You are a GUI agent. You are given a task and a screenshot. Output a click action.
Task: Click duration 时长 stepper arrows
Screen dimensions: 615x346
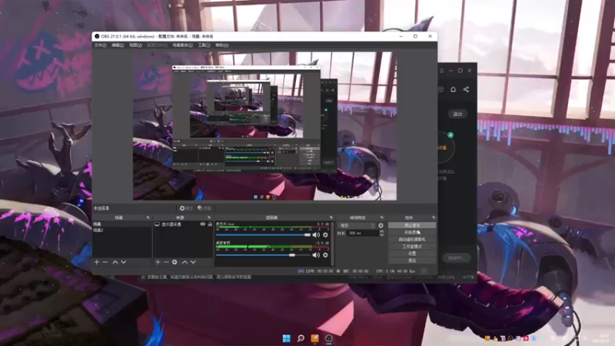[x=381, y=233]
